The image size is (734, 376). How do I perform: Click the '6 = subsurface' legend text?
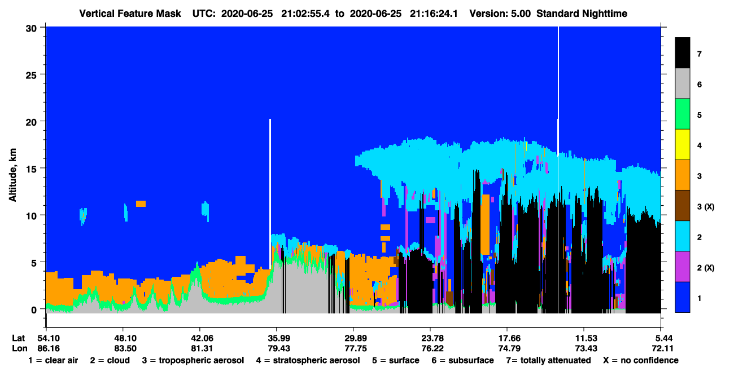tap(462, 360)
